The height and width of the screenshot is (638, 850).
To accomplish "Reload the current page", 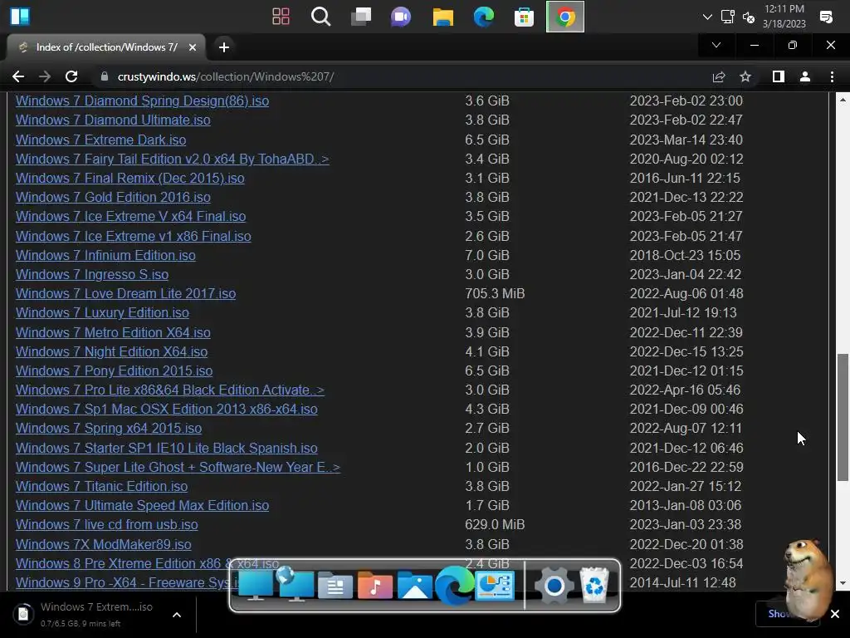I will pyautogui.click(x=71, y=76).
